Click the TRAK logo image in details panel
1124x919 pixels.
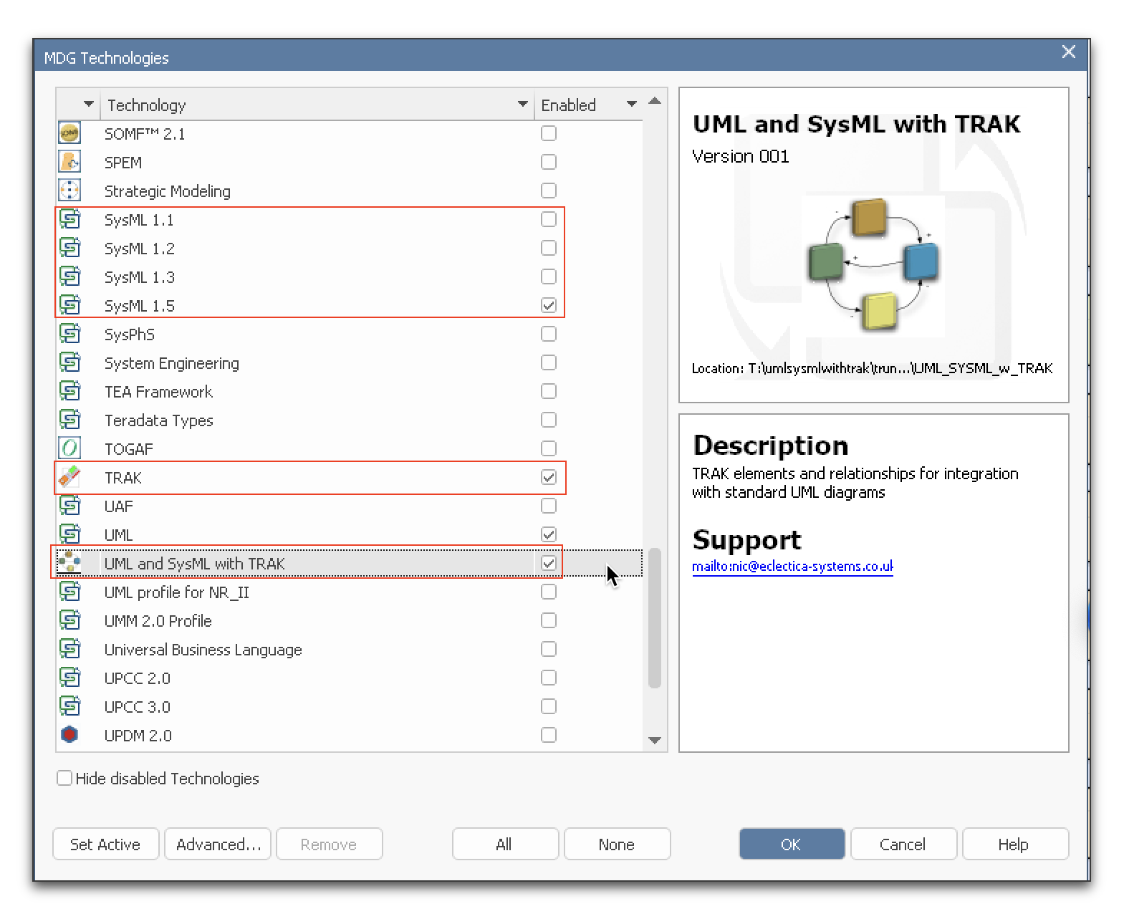pyautogui.click(x=873, y=265)
